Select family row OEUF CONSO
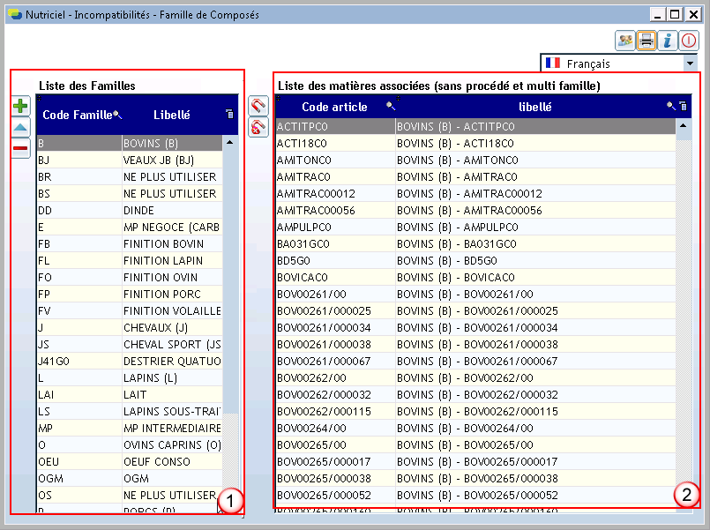 click(130, 461)
